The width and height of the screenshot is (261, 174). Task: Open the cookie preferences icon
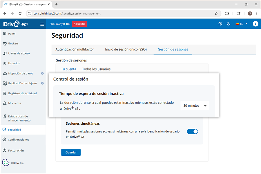pyautogui.click(x=6, y=162)
